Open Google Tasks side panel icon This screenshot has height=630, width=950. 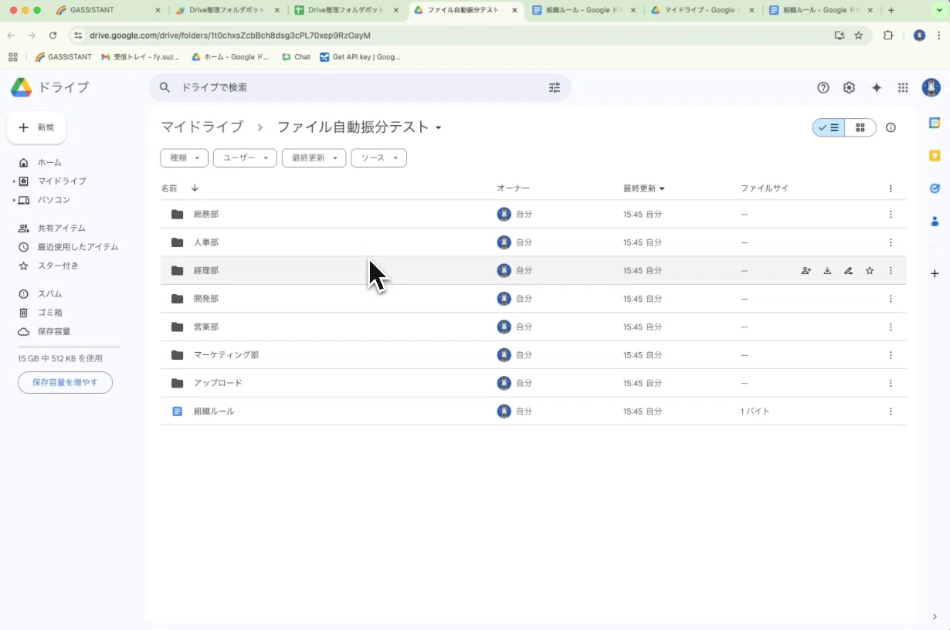coord(935,188)
